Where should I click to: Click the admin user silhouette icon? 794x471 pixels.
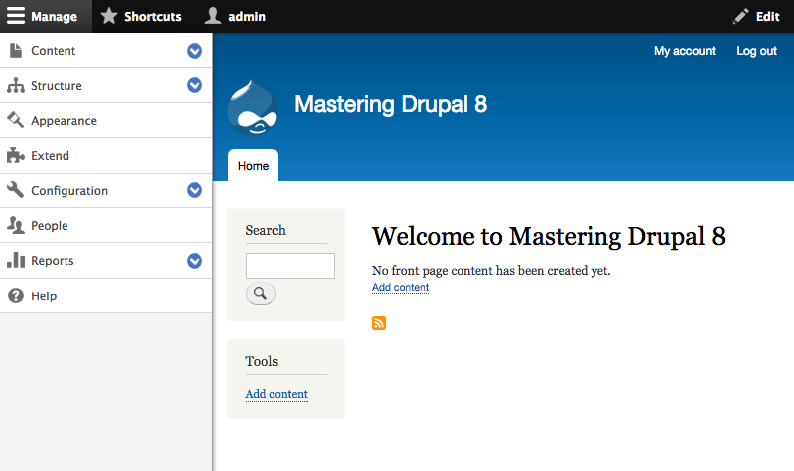click(x=213, y=16)
